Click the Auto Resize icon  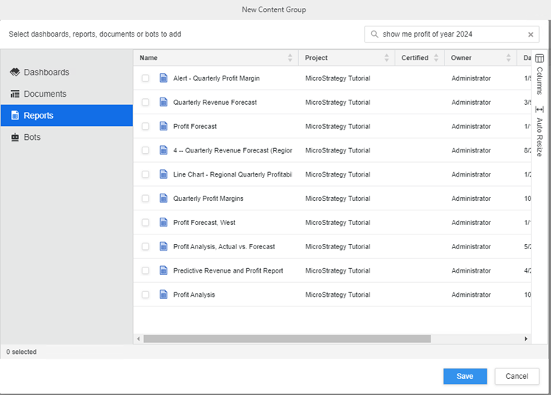(539, 109)
